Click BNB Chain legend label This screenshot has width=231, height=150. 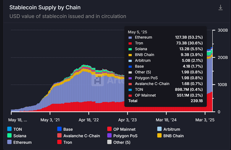point(173,136)
